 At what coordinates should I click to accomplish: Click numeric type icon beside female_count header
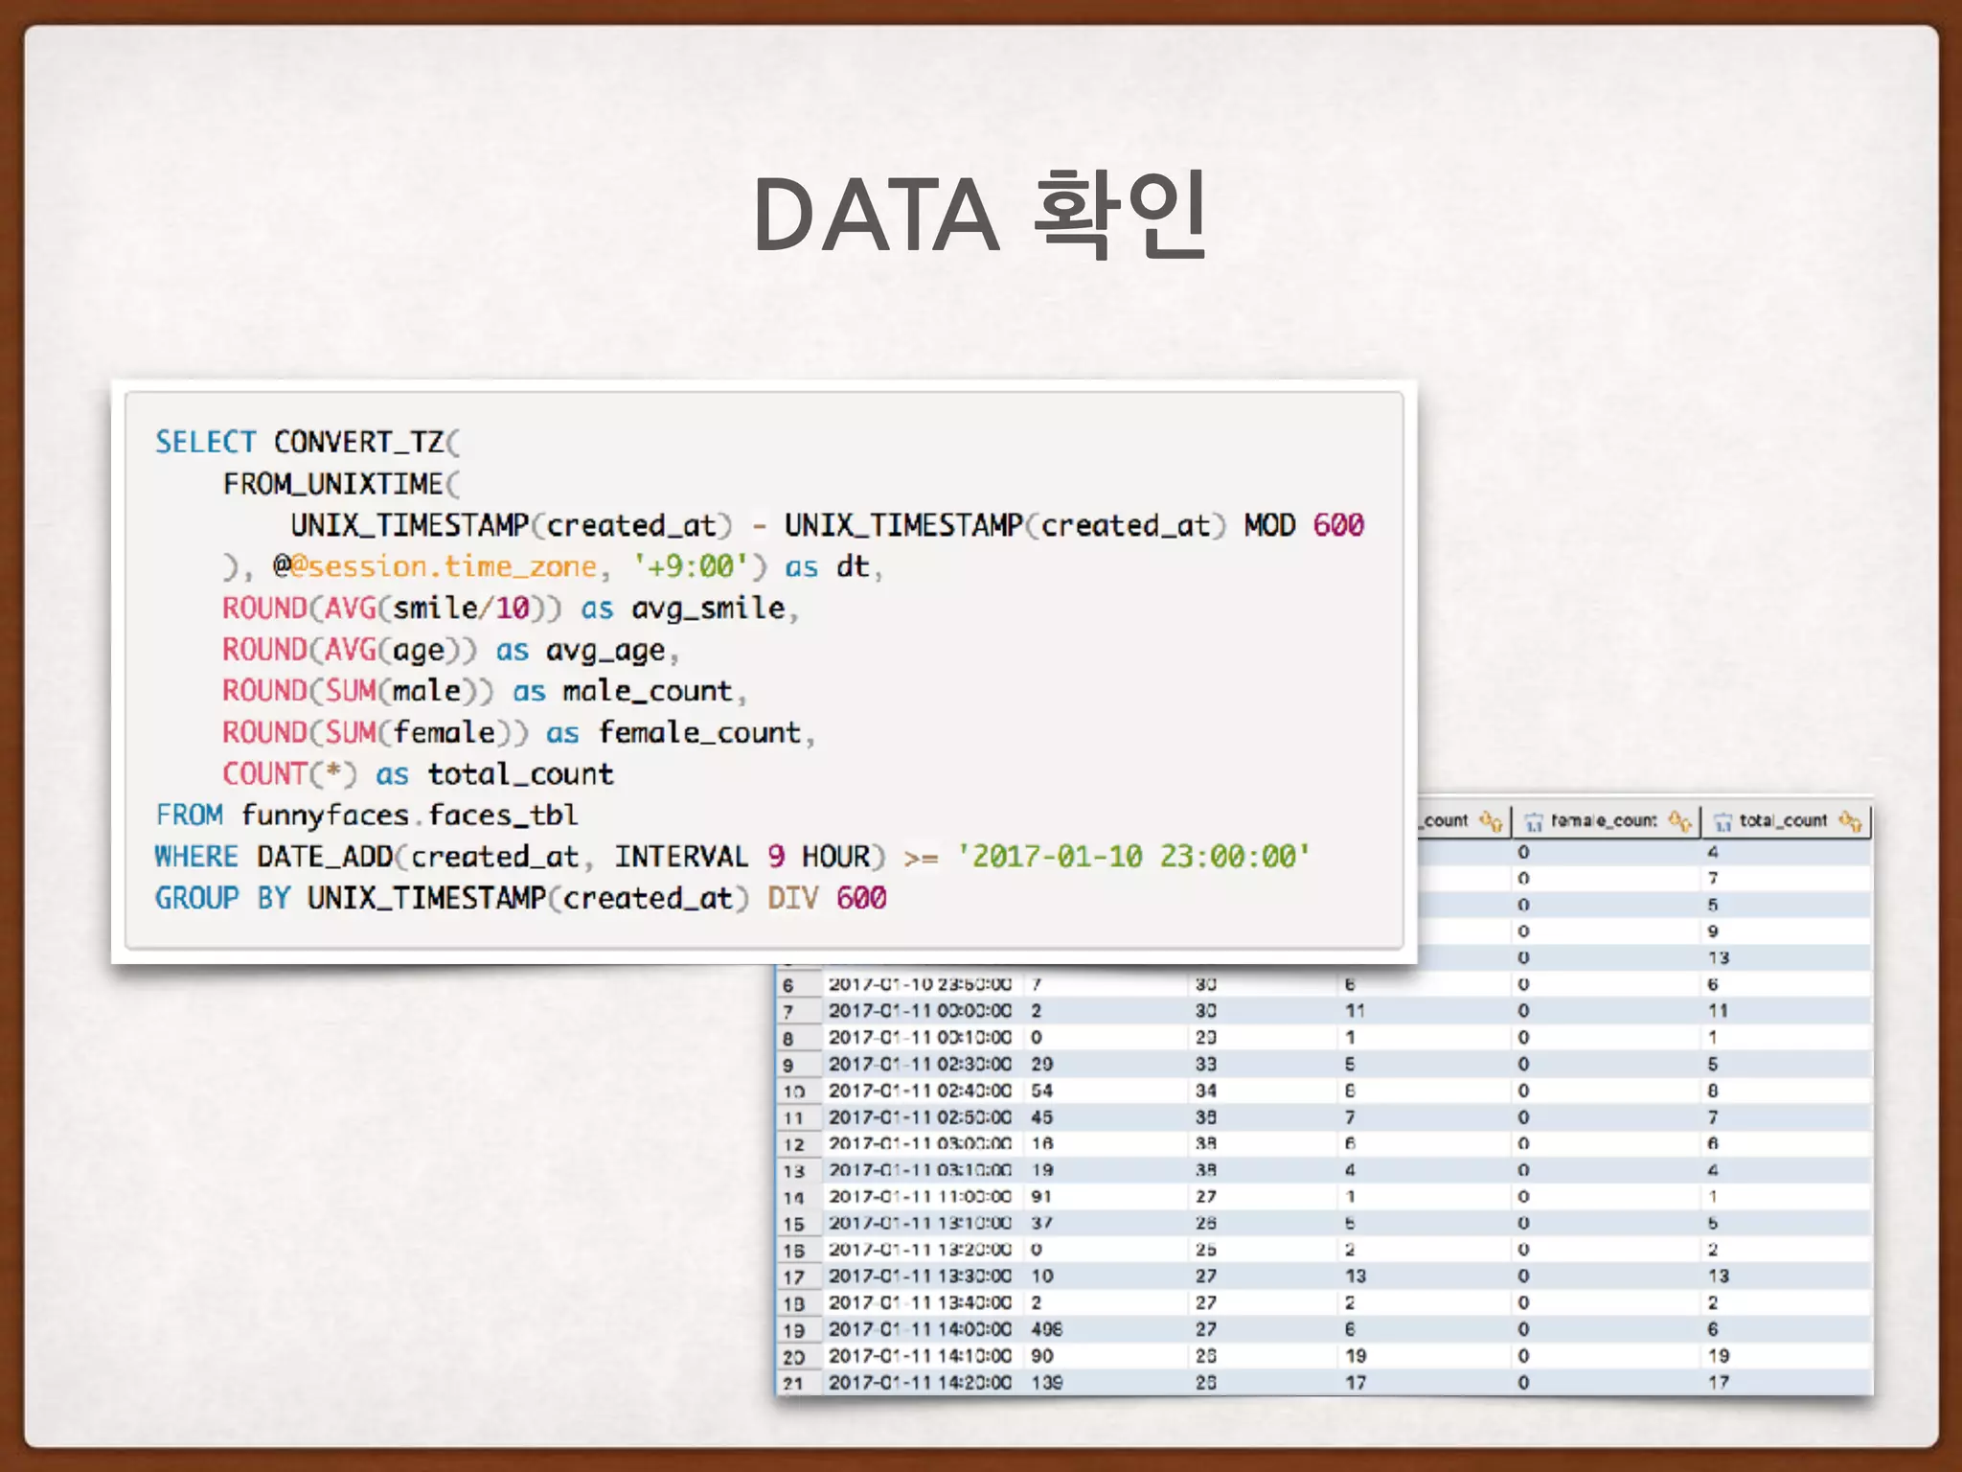1534,822
